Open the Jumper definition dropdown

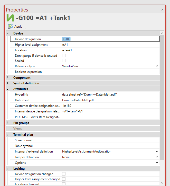pos(157,157)
